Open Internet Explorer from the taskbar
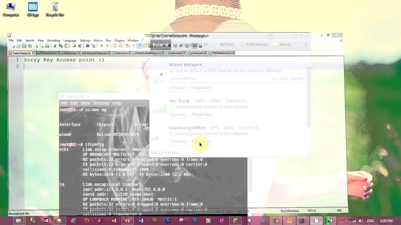The height and width of the screenshot is (225, 401). pyautogui.click(x=73, y=221)
